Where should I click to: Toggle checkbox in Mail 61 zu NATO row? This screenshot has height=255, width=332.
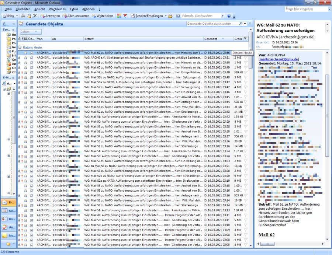[32, 63]
